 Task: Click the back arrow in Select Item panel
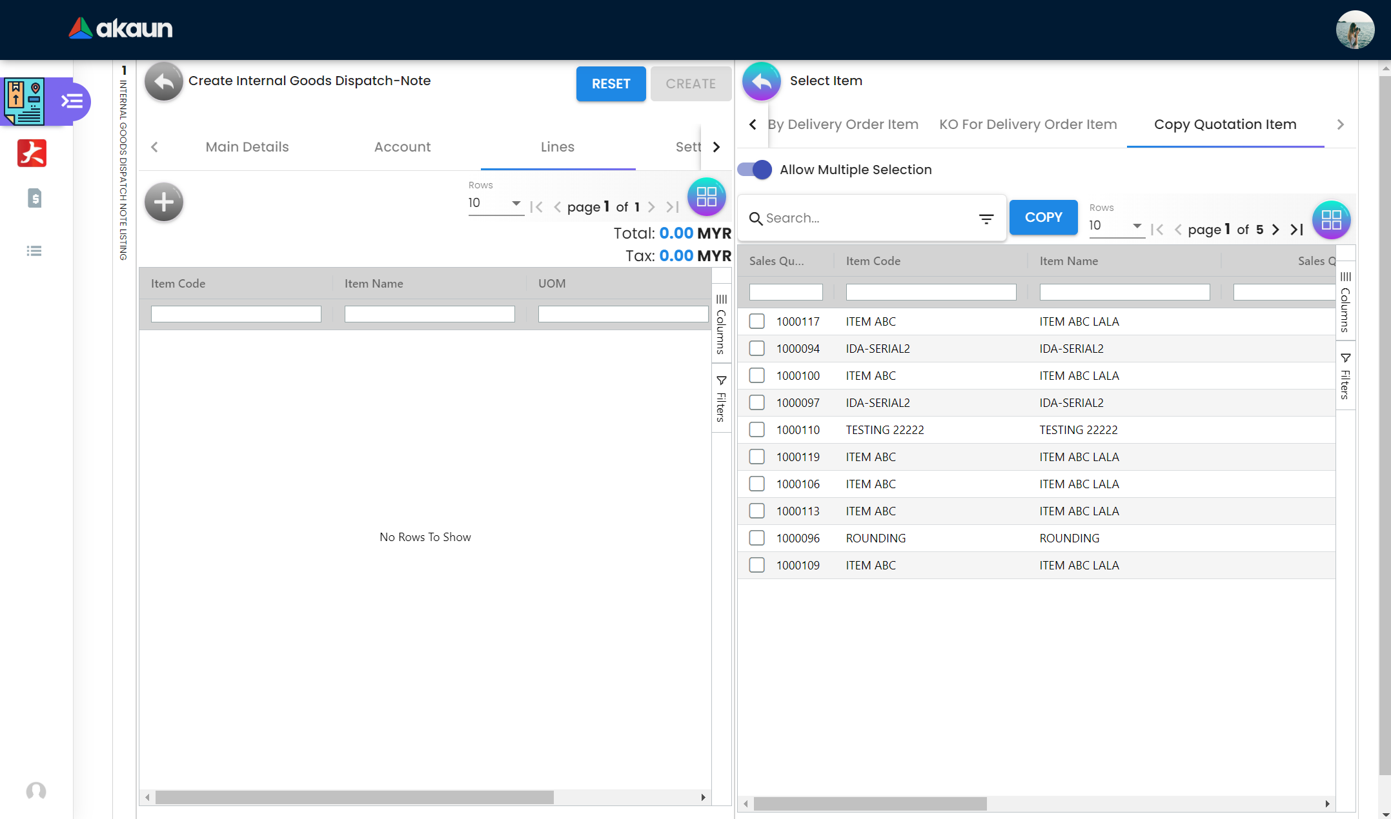tap(761, 81)
